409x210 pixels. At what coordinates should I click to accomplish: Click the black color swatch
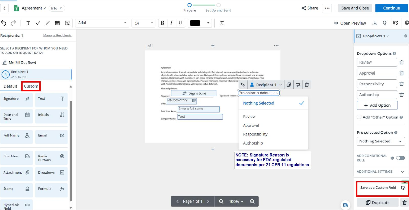pos(195,23)
